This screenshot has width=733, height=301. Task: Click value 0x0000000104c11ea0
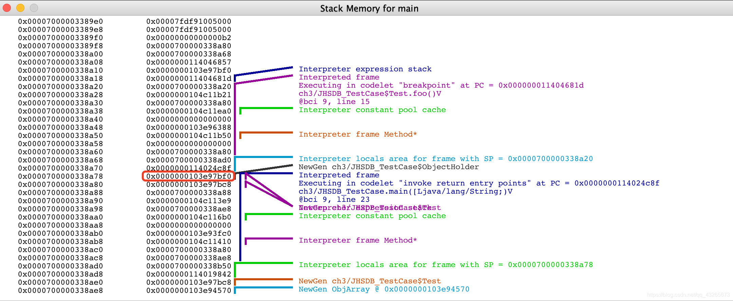click(x=189, y=111)
